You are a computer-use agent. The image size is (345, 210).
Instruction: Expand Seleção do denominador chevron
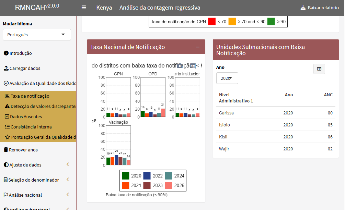[68, 180]
